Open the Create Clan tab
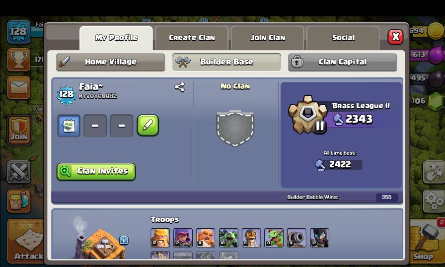445x267 pixels. (x=192, y=38)
